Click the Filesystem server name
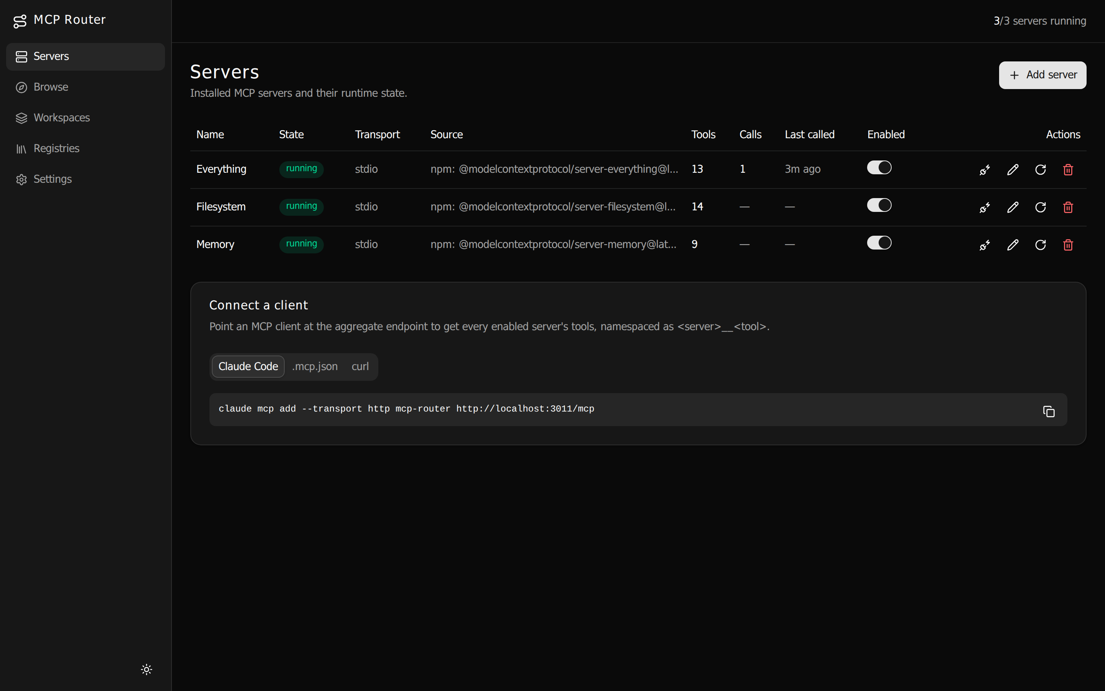 tap(221, 207)
